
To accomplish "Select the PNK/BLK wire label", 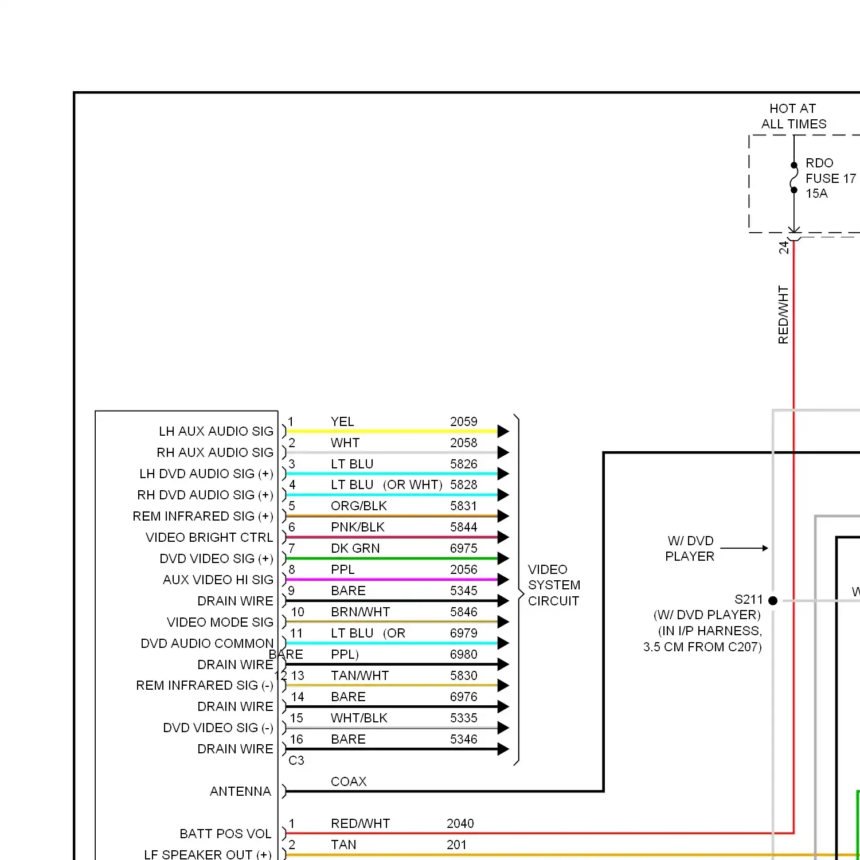I will coord(358,527).
